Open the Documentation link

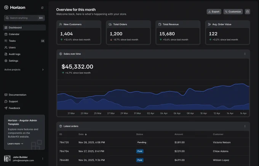[15, 95]
